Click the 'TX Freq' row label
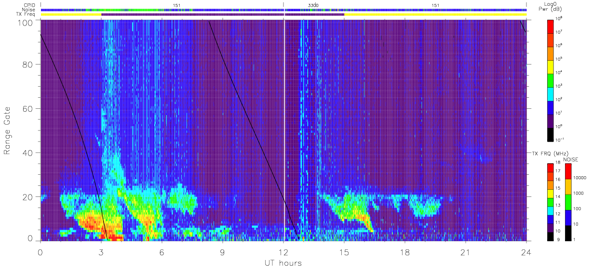592x273 pixels. click(27, 14)
